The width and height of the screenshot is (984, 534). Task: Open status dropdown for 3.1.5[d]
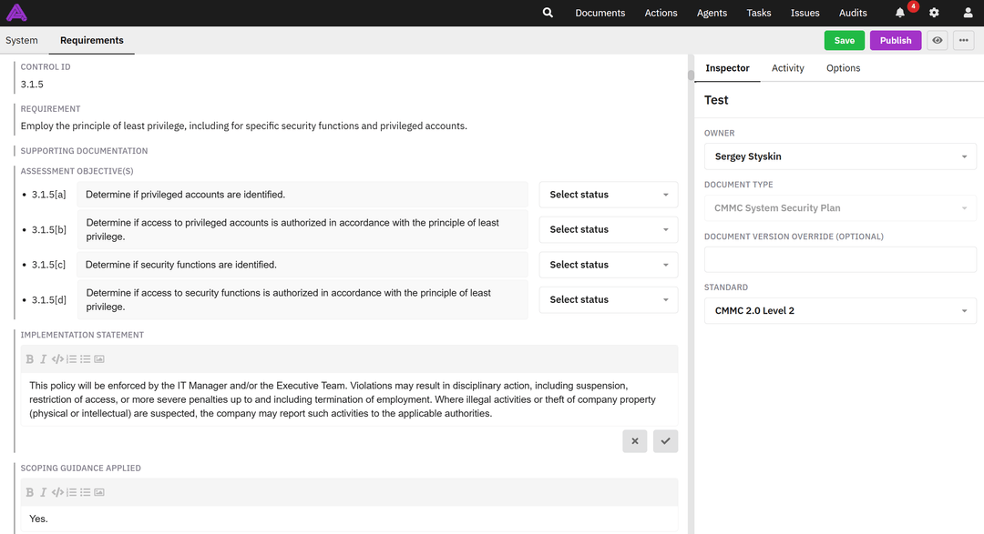[608, 299]
